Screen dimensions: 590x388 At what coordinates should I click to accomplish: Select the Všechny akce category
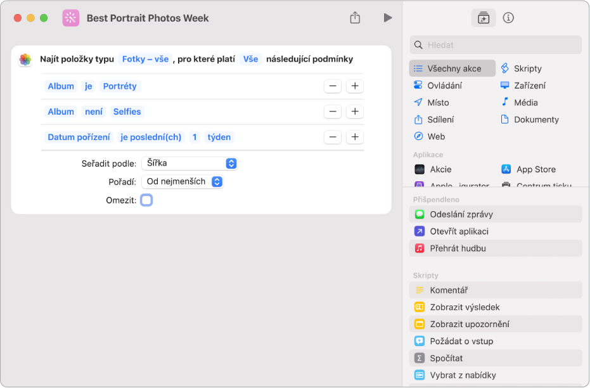click(452, 68)
